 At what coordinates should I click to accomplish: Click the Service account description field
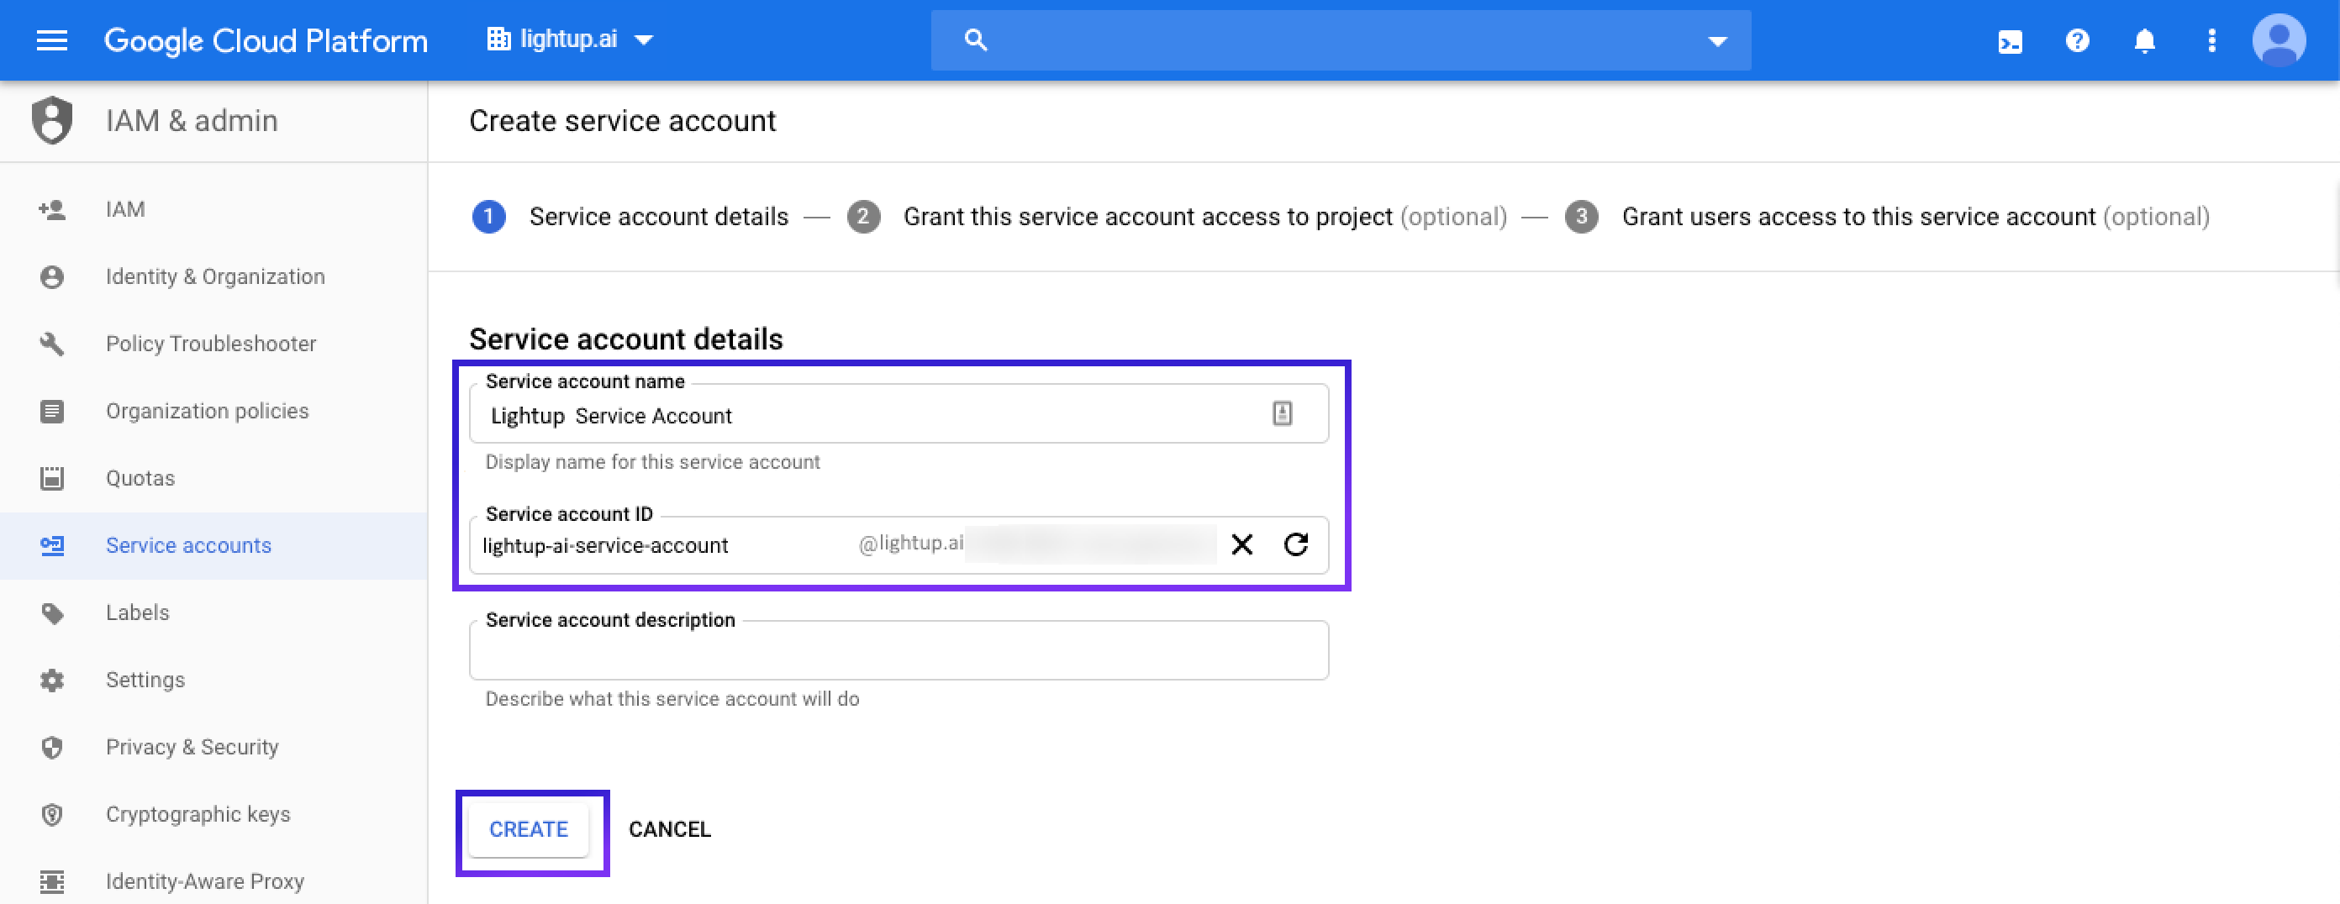899,650
